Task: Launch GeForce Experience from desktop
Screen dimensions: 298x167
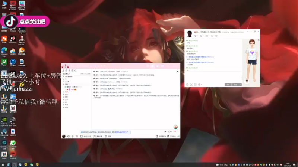Action: click(4, 122)
